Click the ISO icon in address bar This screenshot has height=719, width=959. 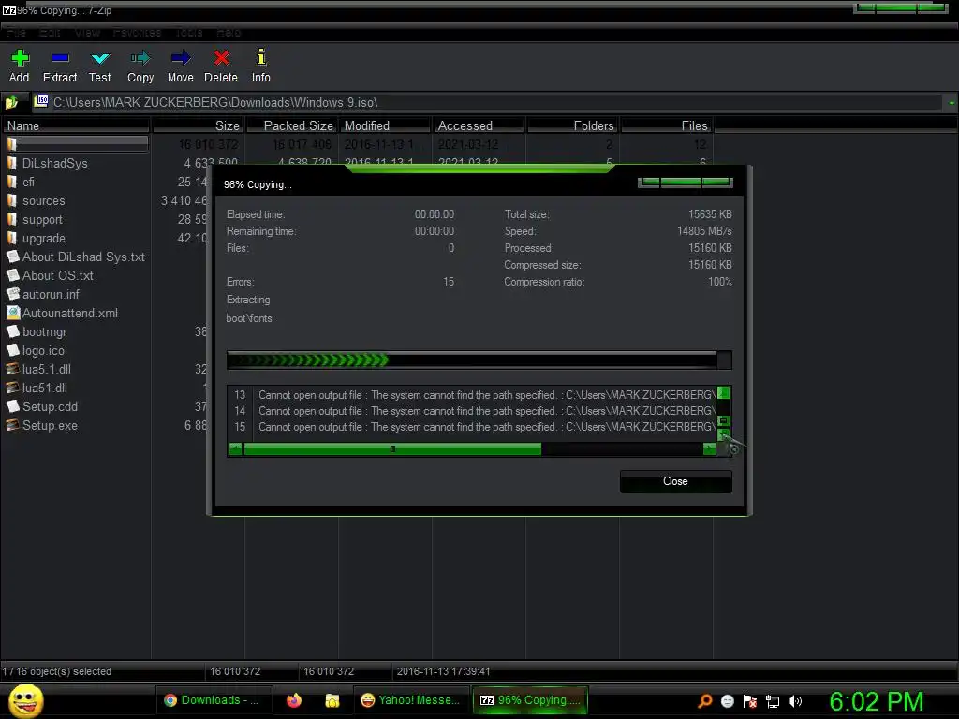(x=41, y=101)
